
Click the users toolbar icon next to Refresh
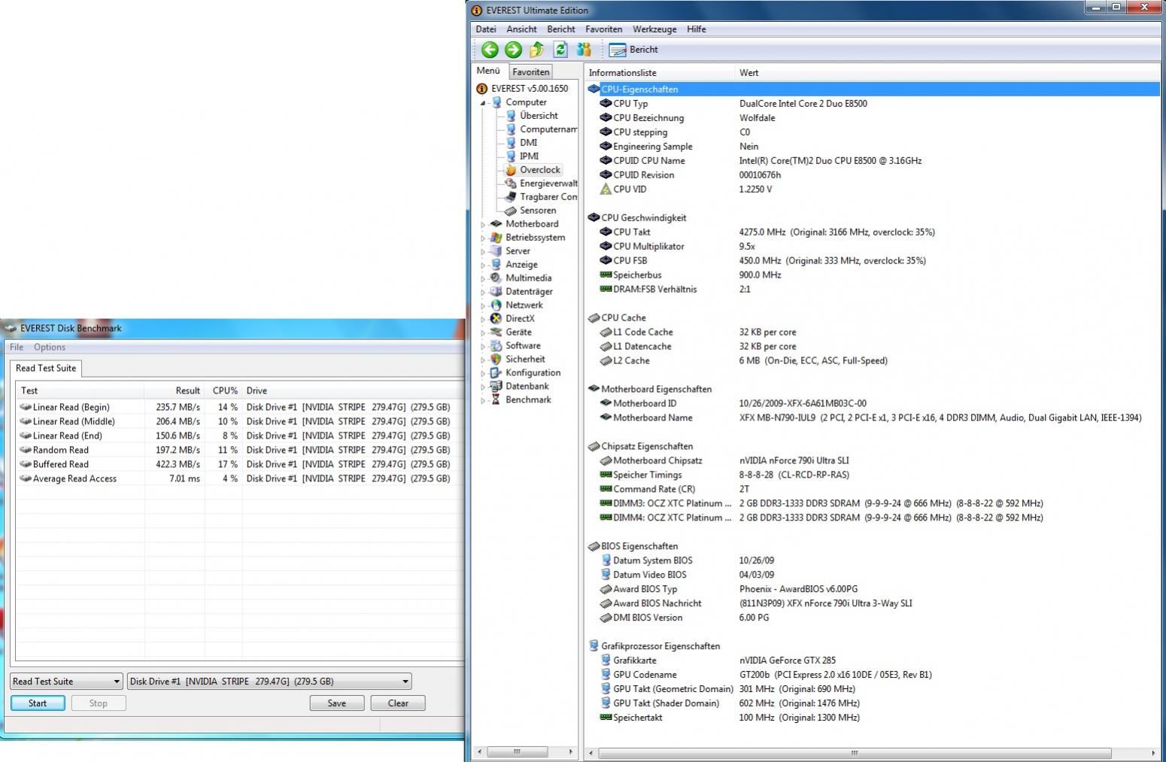click(584, 50)
